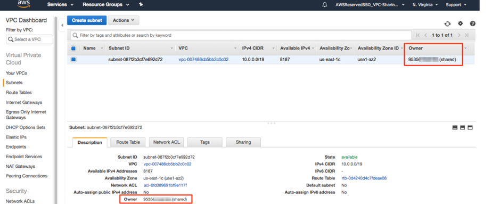Screen dimensions: 500x204
Task: Open the Actions dropdown
Action: 124,20
